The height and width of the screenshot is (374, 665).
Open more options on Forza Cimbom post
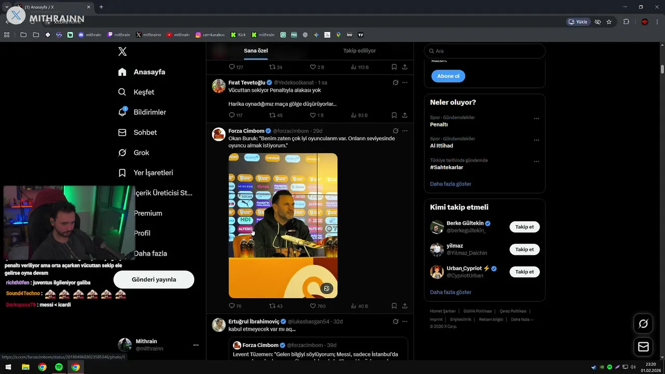pyautogui.click(x=405, y=131)
